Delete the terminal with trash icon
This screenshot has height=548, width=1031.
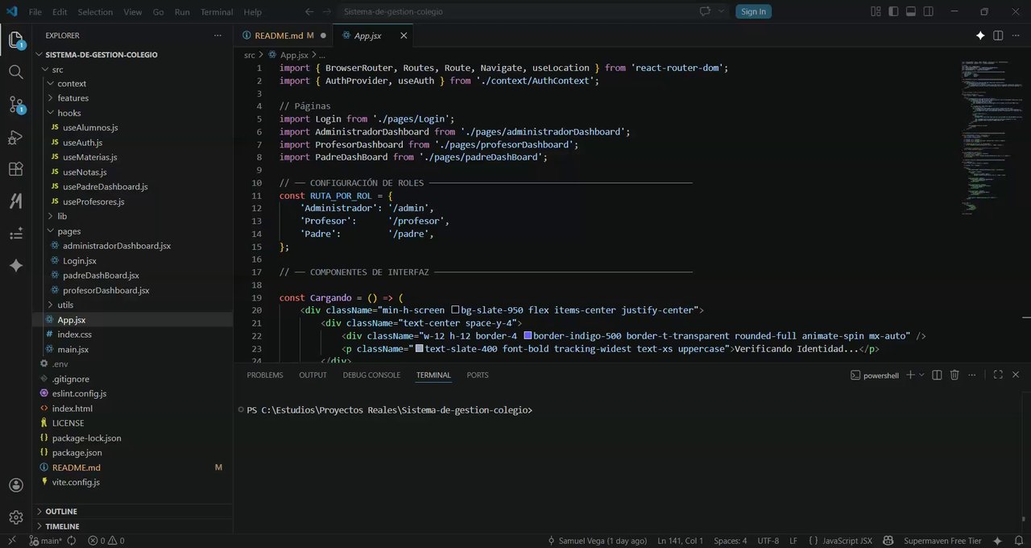coord(954,375)
